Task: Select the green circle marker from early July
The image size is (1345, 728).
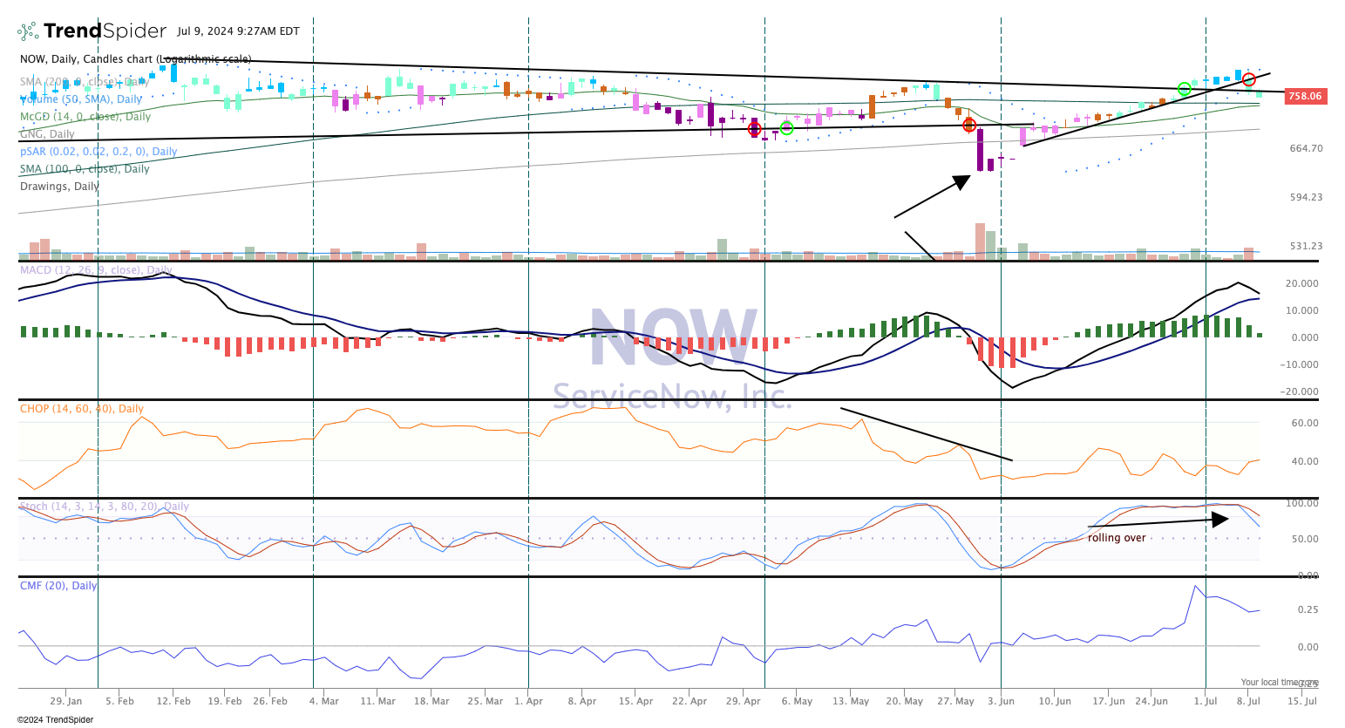Action: click(x=1184, y=87)
